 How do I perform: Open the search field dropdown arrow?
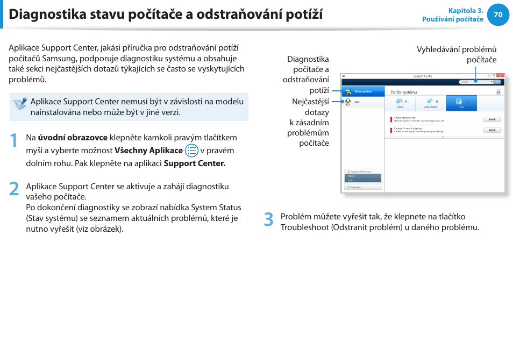click(x=491, y=82)
